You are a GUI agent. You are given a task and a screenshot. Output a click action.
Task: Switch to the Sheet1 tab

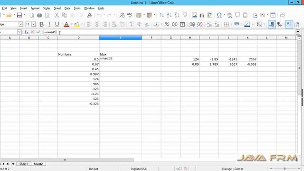pyautogui.click(x=24, y=164)
